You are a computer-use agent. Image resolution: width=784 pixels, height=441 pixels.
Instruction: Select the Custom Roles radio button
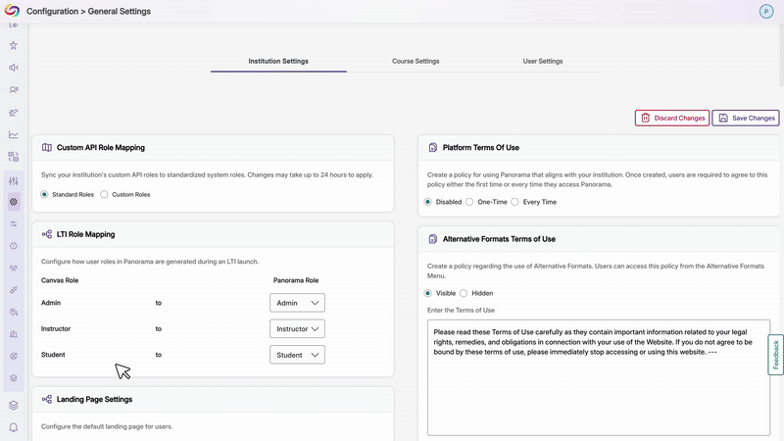105,195
